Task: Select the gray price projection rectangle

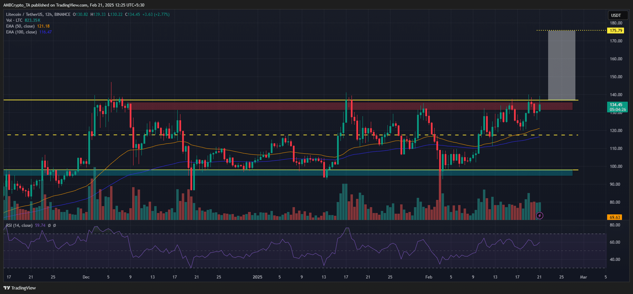Action: coord(562,65)
